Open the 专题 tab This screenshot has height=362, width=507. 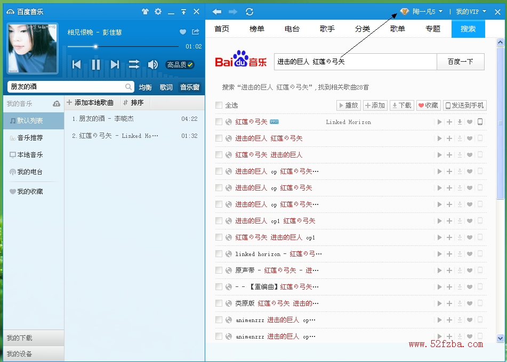pyautogui.click(x=433, y=29)
